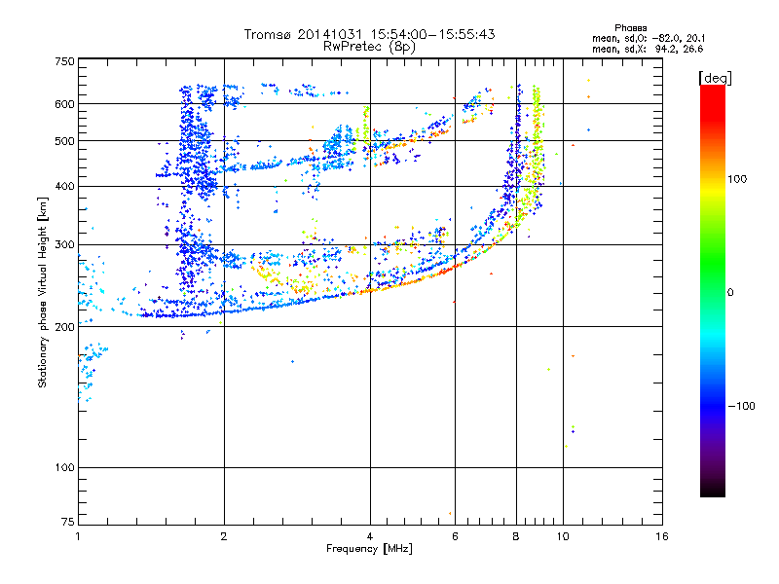Viewport: 779px width, 584px height.
Task: Click the colorbar tick label '100'
Action: tap(737, 179)
